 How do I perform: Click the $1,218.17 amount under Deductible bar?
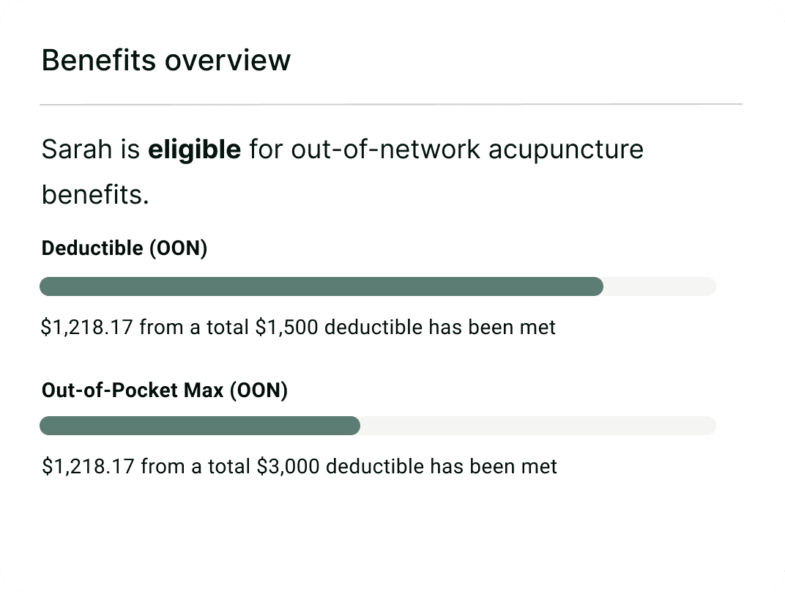[x=87, y=328]
